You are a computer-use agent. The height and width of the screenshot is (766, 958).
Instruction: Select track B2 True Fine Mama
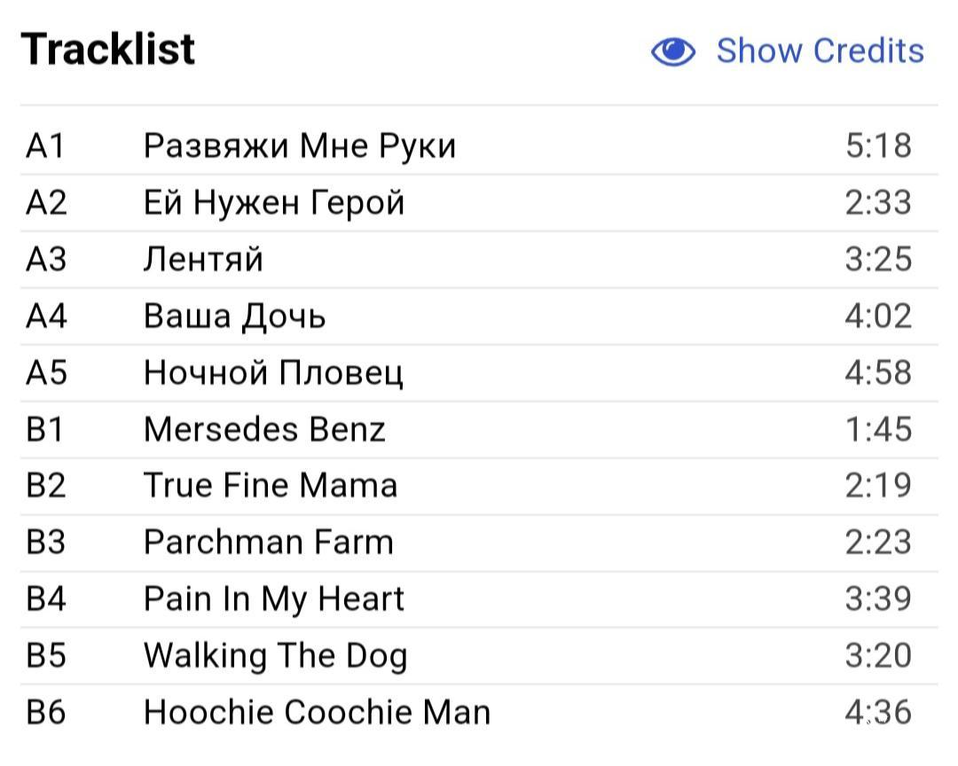click(479, 486)
